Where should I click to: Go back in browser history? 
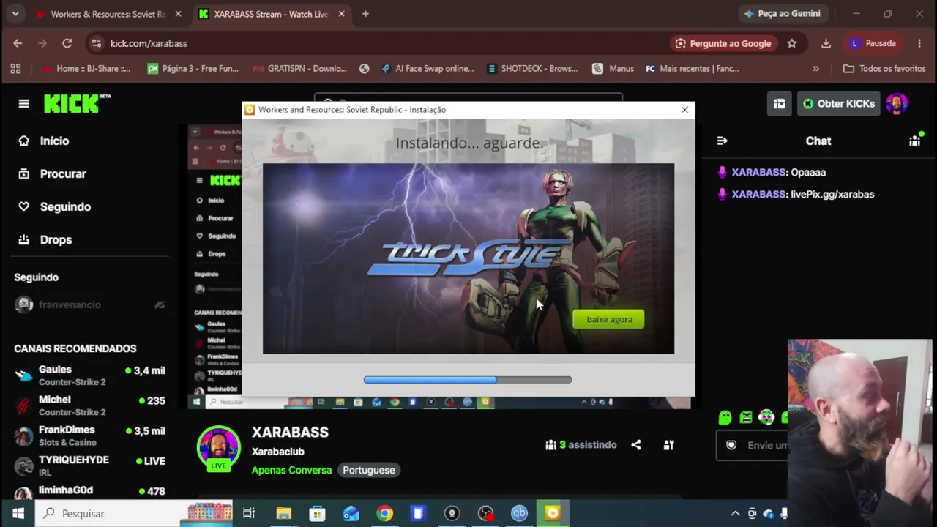pyautogui.click(x=18, y=43)
